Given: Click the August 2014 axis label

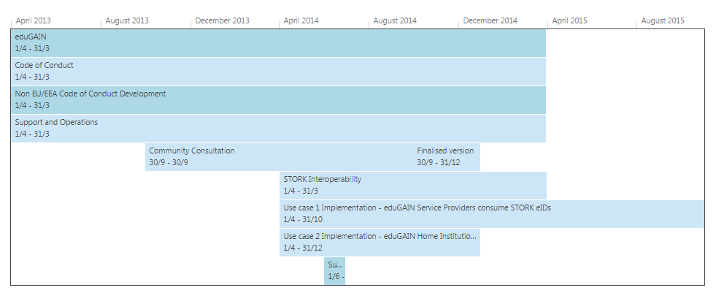Looking at the screenshot, I should click(395, 20).
